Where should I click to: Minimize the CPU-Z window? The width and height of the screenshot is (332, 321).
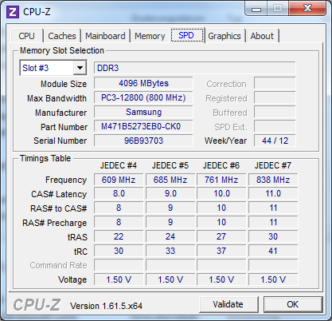256,10
